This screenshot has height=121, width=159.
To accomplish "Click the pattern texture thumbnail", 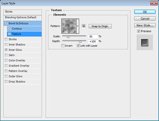I will [69, 26].
